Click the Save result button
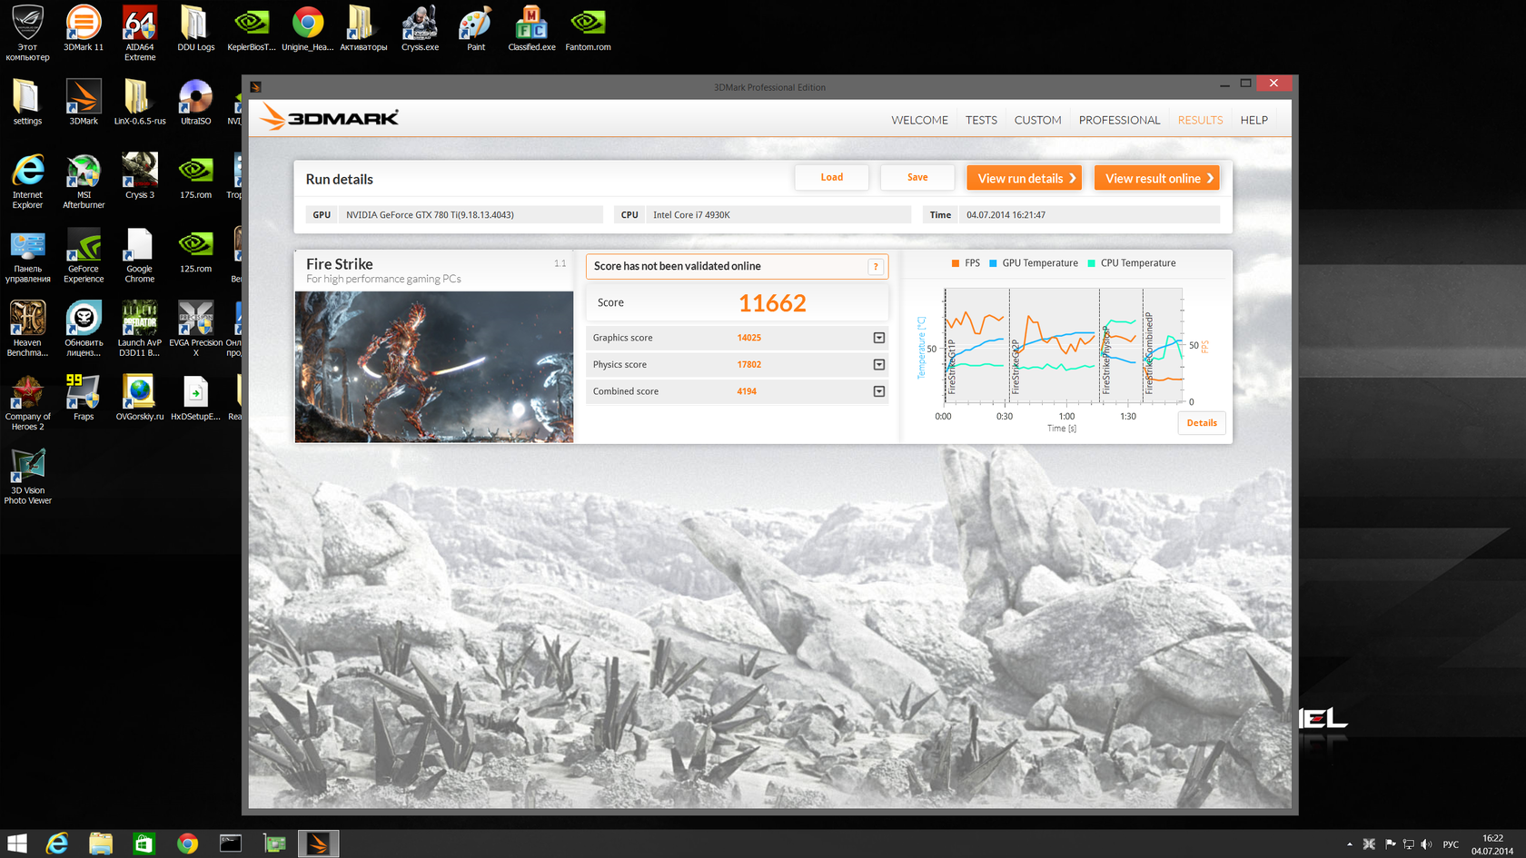Viewport: 1526px width, 858px height. pos(917,177)
